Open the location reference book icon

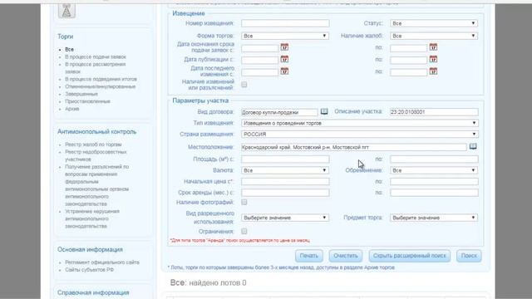tap(473, 146)
